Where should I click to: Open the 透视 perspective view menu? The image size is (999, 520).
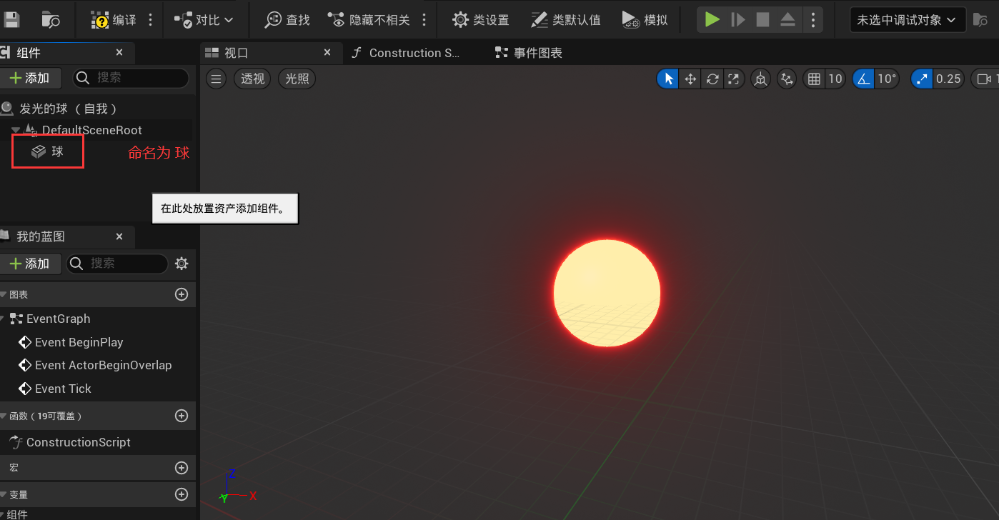pyautogui.click(x=252, y=79)
